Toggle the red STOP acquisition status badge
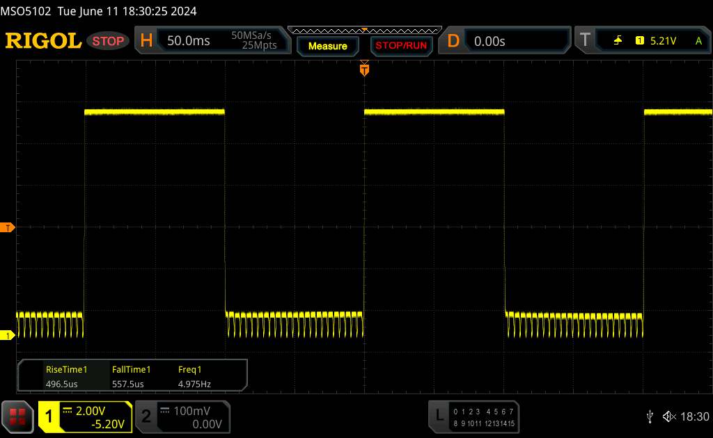 (109, 41)
